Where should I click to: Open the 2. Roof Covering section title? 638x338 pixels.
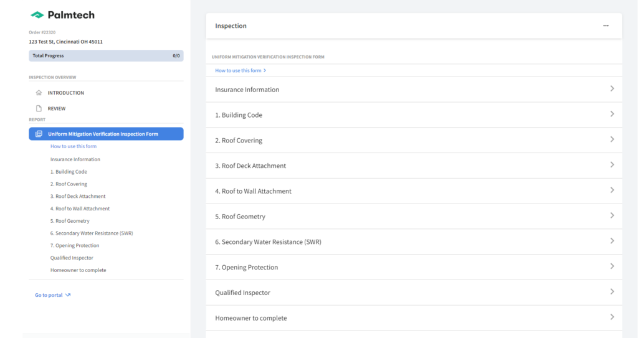pos(239,140)
